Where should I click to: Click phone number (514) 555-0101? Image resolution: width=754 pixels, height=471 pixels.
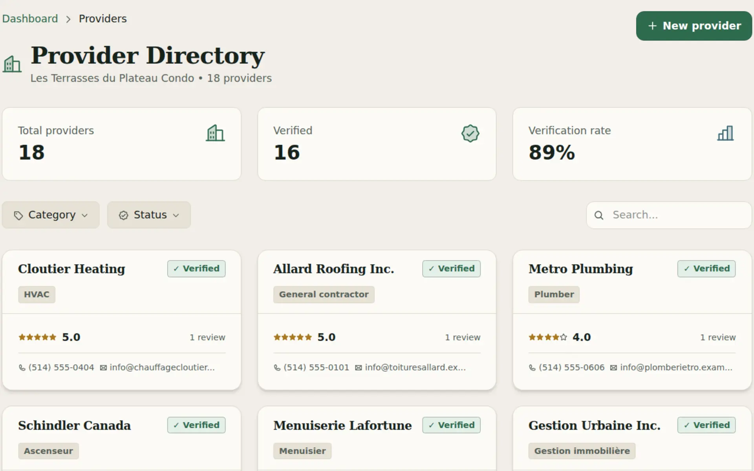coord(317,368)
